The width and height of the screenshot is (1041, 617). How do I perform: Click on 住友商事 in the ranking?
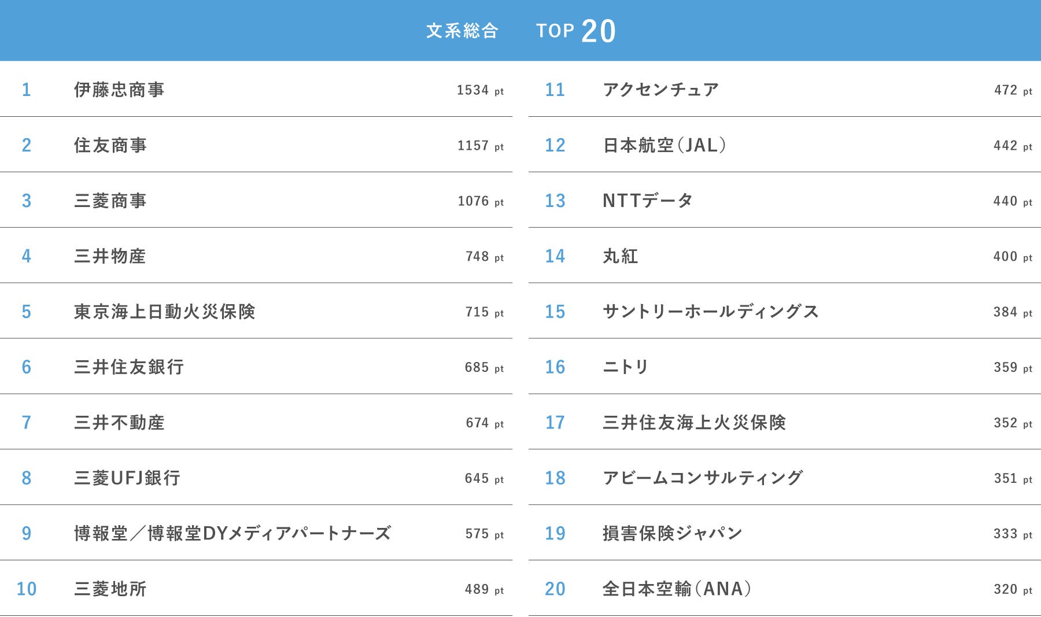(110, 145)
